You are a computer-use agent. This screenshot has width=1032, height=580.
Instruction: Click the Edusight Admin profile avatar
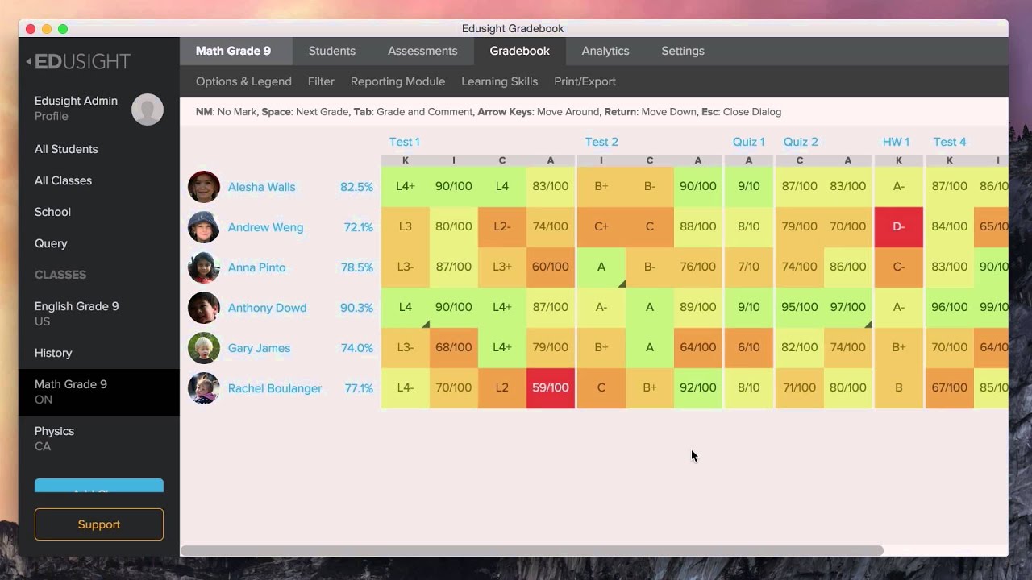point(148,109)
